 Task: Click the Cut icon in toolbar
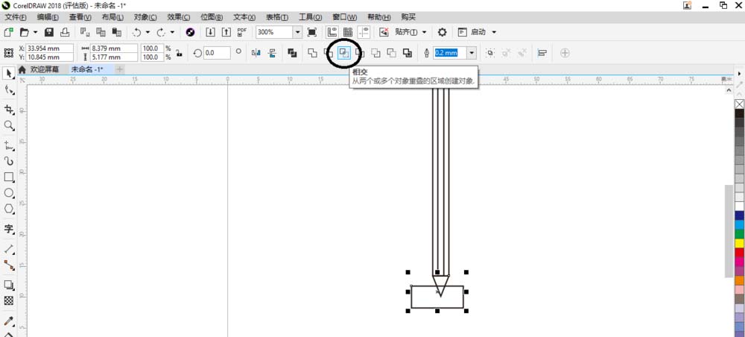(85, 32)
